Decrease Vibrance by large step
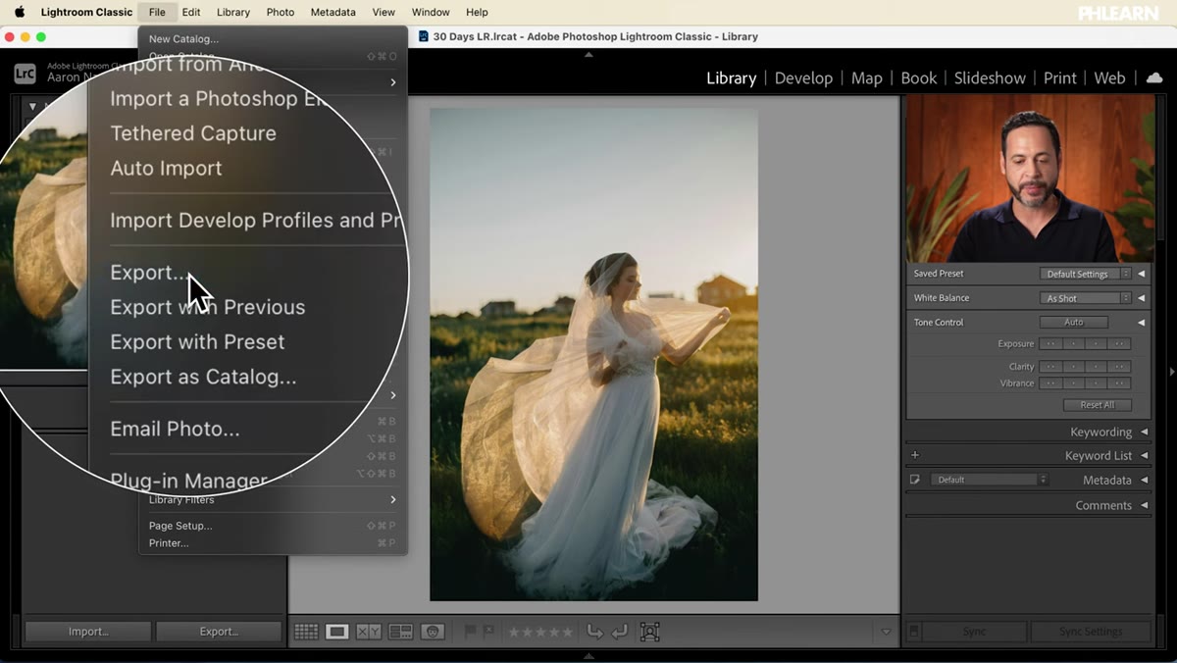The height and width of the screenshot is (663, 1177). coord(1050,383)
